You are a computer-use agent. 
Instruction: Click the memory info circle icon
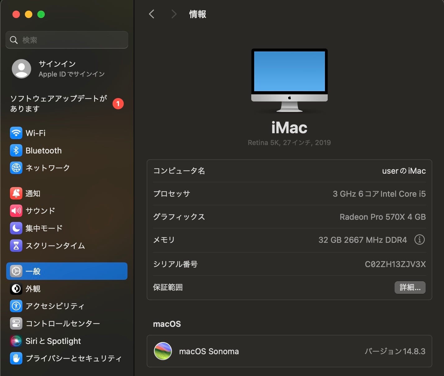419,240
